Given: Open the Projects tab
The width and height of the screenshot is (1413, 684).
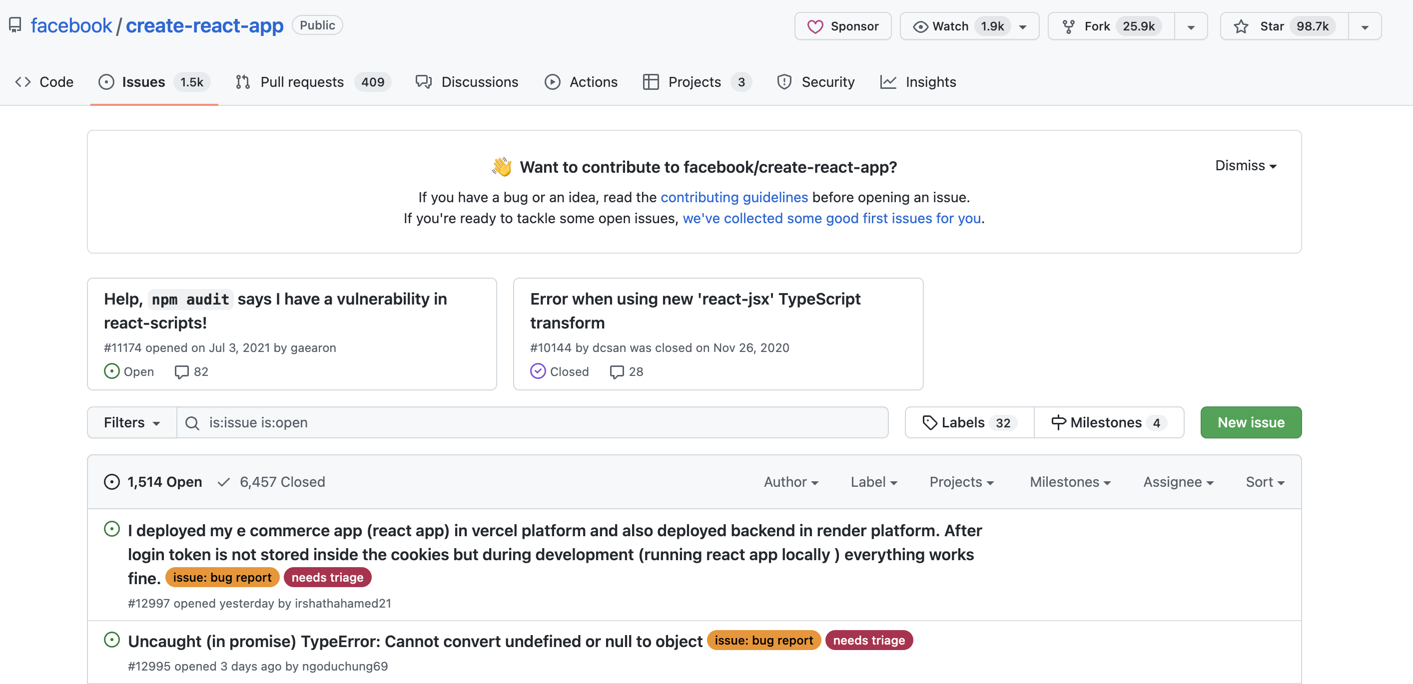Looking at the screenshot, I should 697,82.
